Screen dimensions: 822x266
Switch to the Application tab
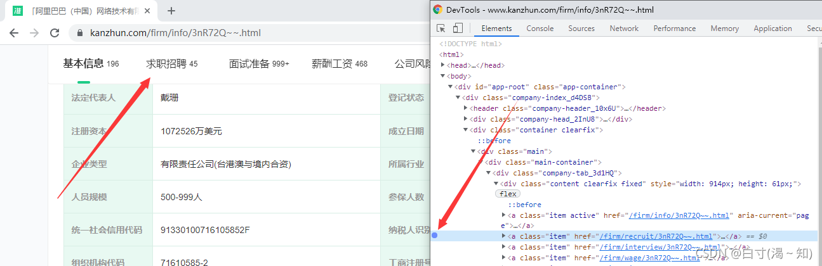pos(772,28)
